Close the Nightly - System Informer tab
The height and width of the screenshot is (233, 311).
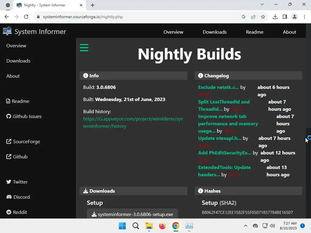click(x=81, y=5)
